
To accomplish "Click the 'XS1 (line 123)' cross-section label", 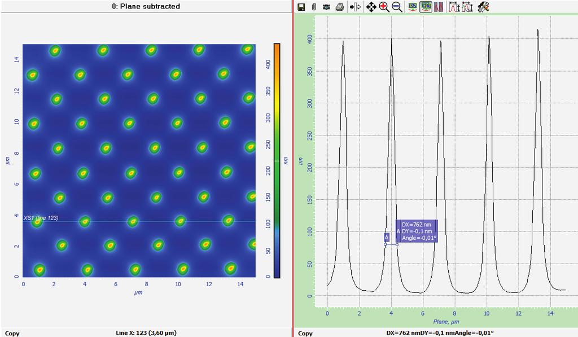I will pyautogui.click(x=41, y=218).
